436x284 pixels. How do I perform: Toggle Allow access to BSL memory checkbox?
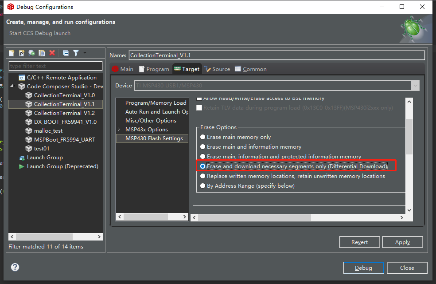[199, 99]
